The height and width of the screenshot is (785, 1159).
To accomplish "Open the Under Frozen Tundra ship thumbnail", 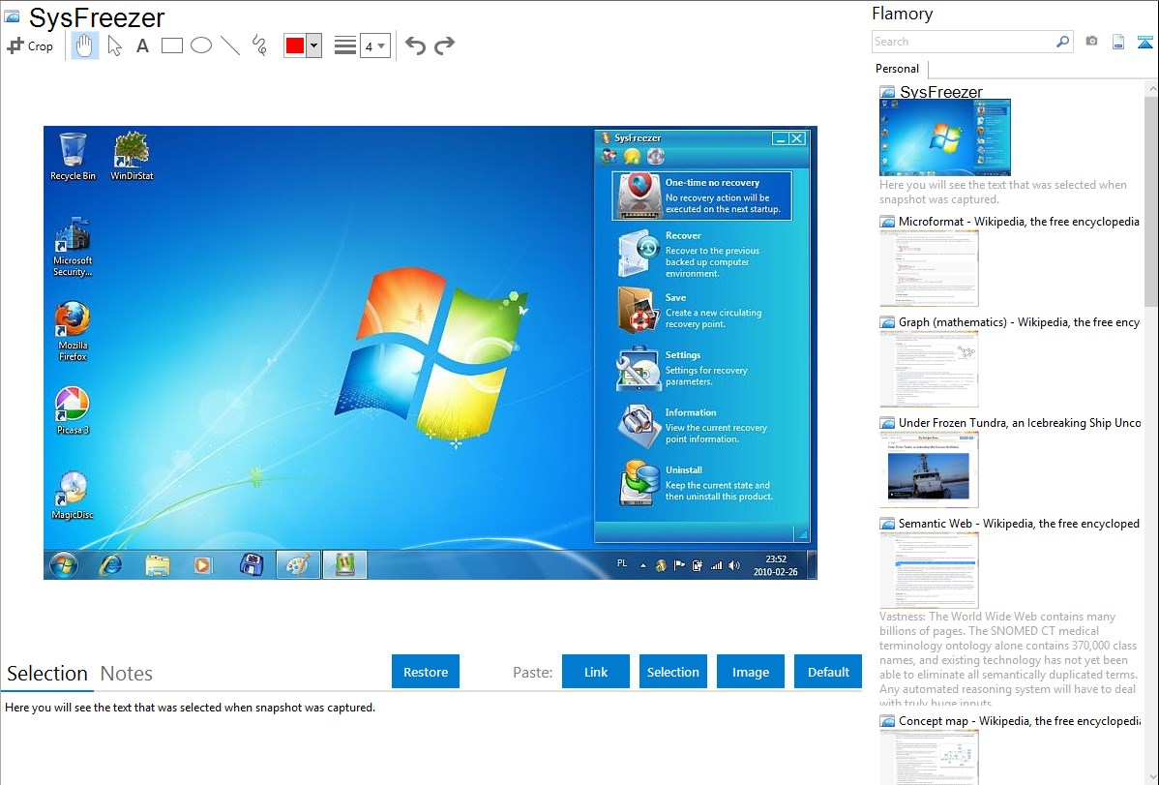I will pyautogui.click(x=929, y=469).
